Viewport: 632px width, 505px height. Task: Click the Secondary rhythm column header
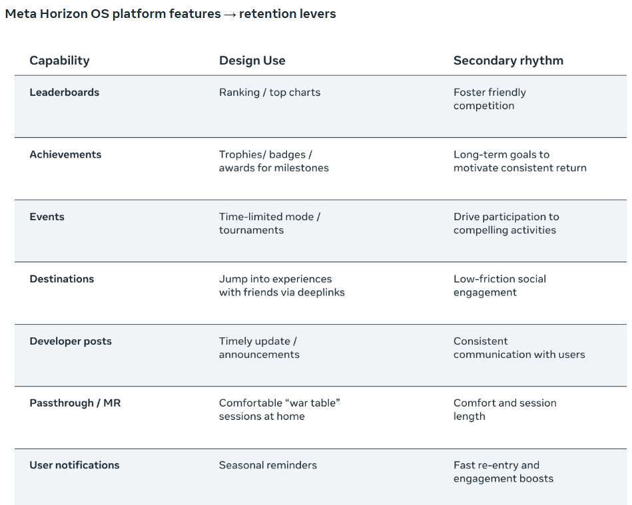[508, 61]
